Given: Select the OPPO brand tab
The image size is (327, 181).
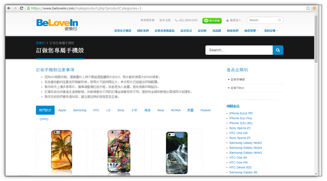Looking at the screenshot, I should point(44,119).
